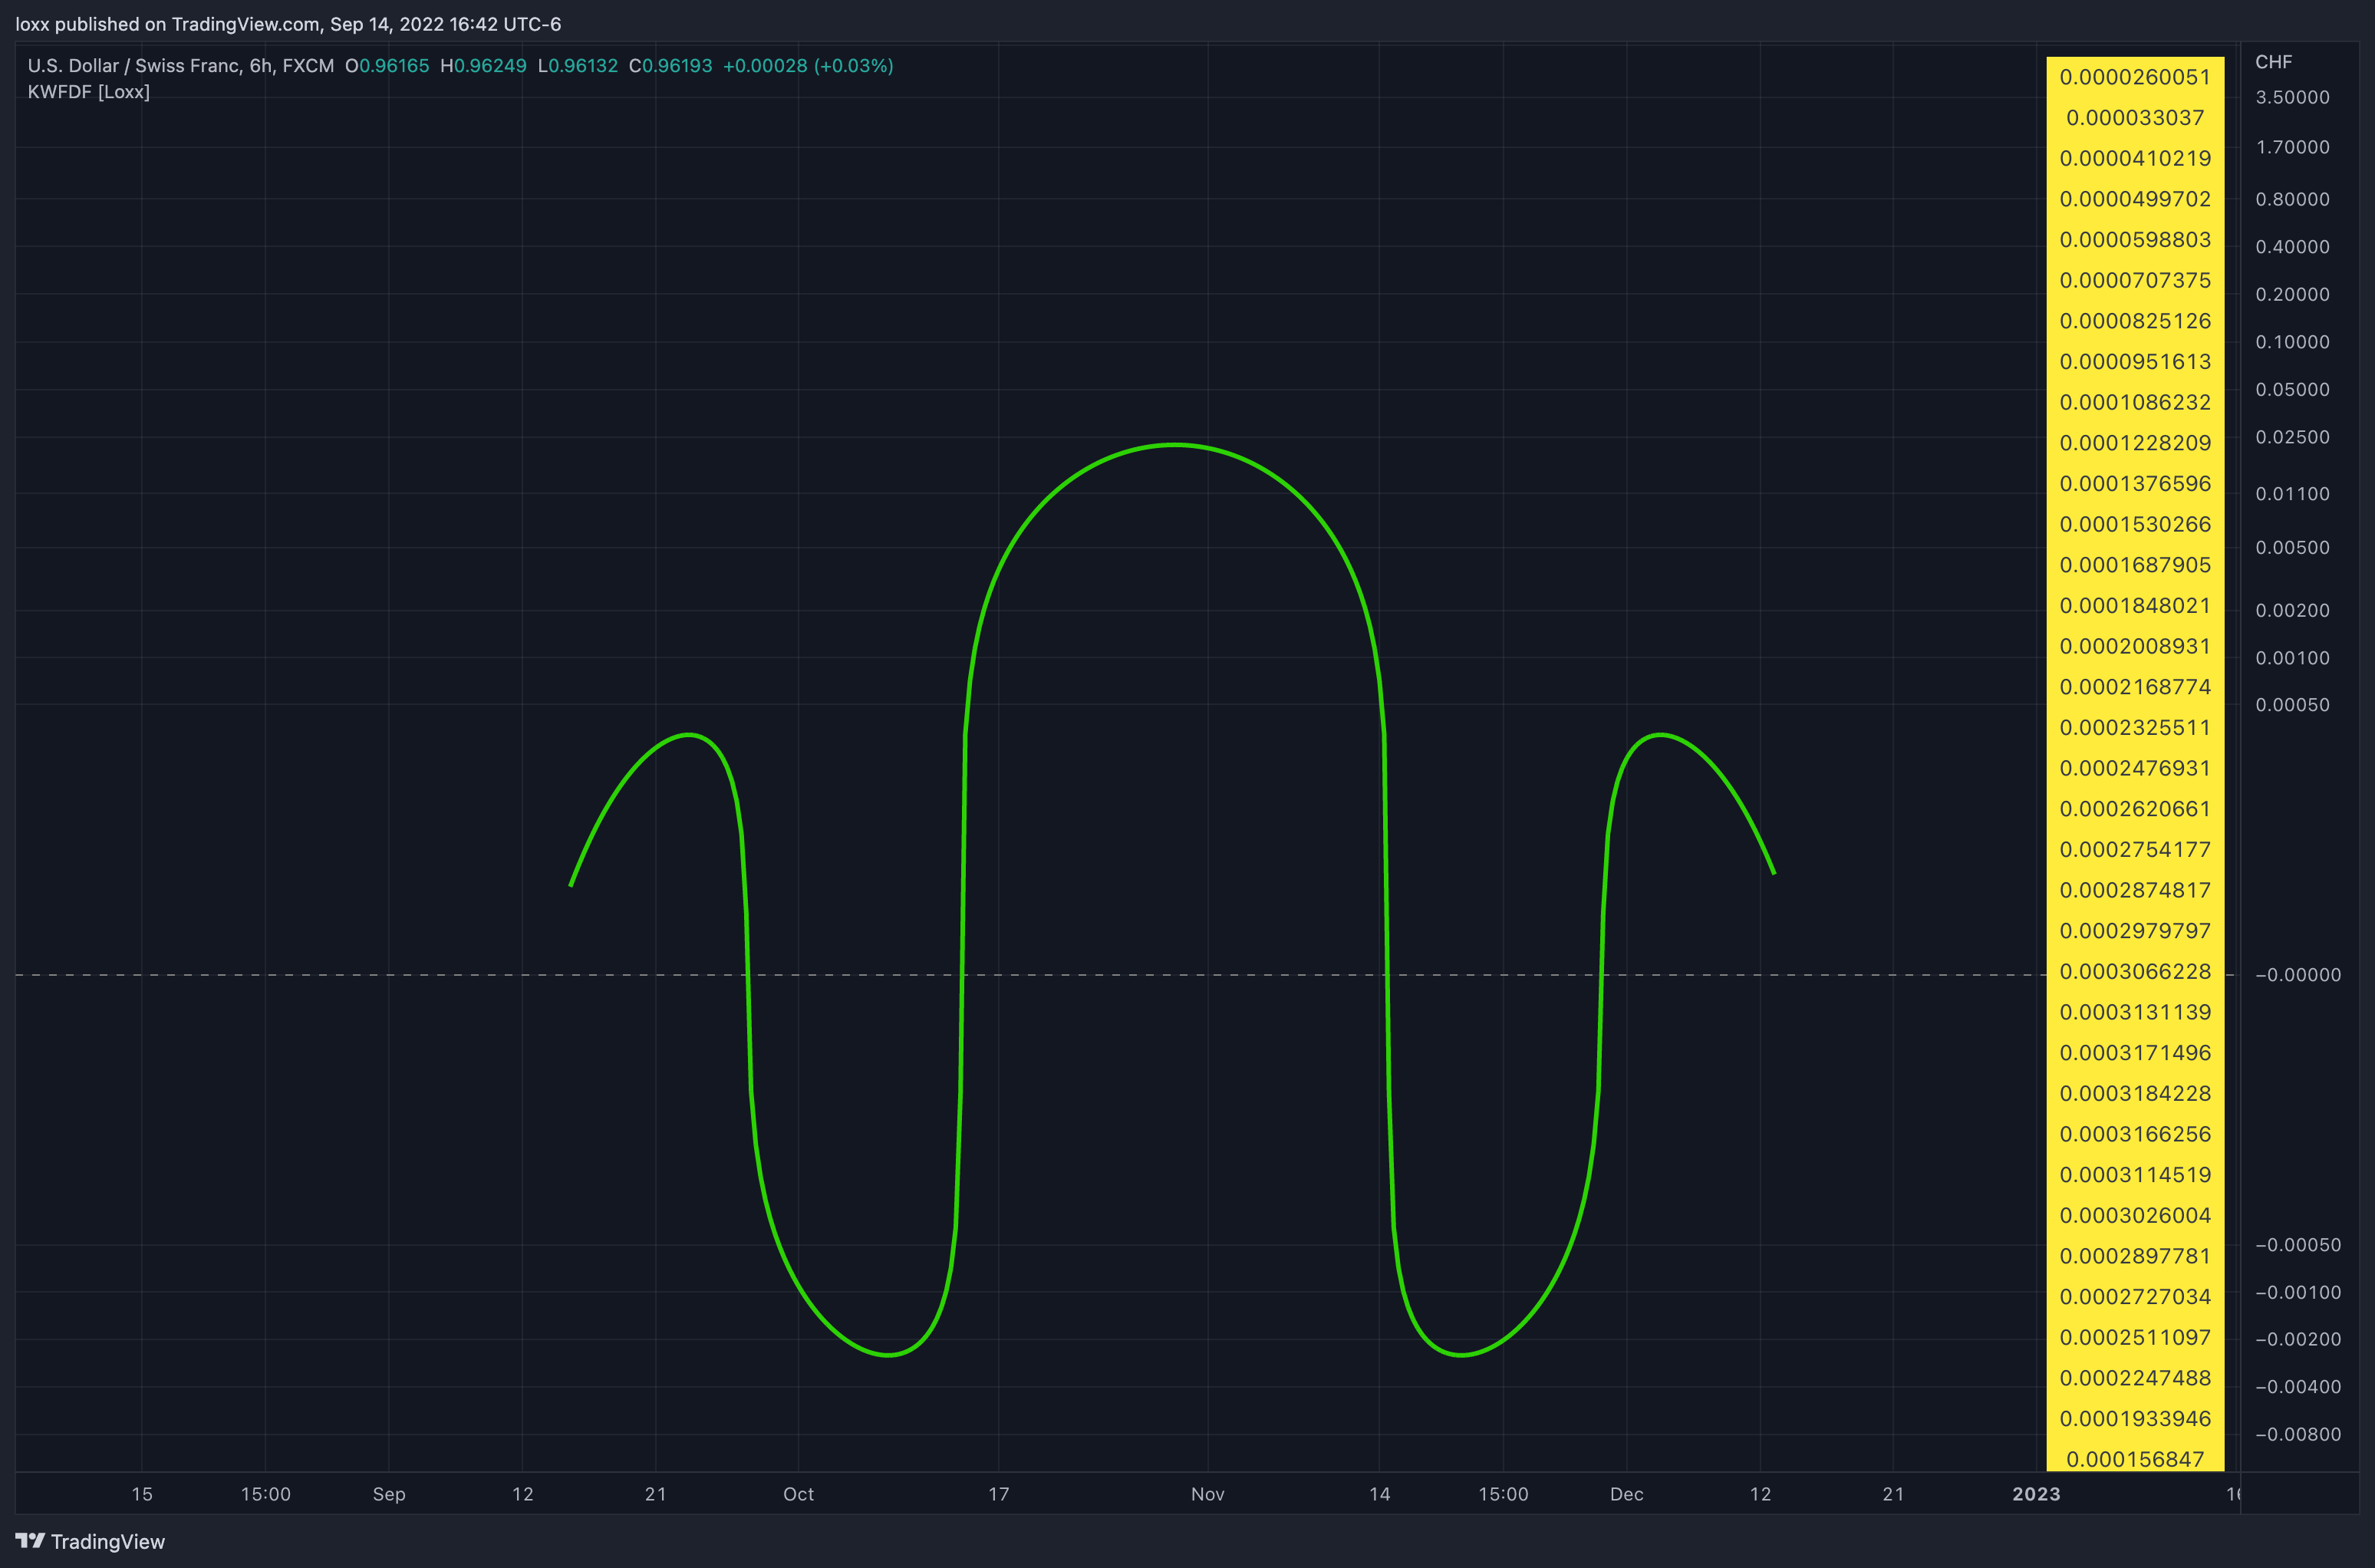Click the 0.0002897781 value
This screenshot has width=2375, height=1568.
[x=2135, y=1256]
